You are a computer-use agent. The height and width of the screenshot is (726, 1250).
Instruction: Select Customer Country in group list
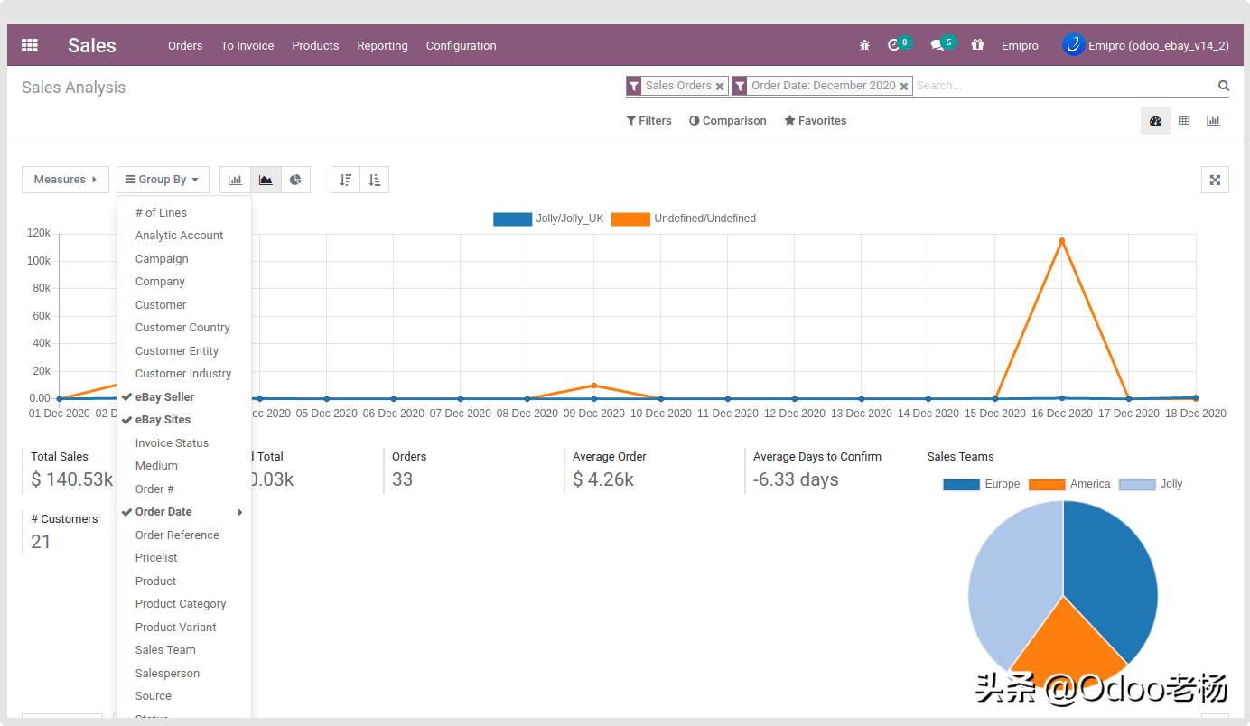(x=184, y=328)
